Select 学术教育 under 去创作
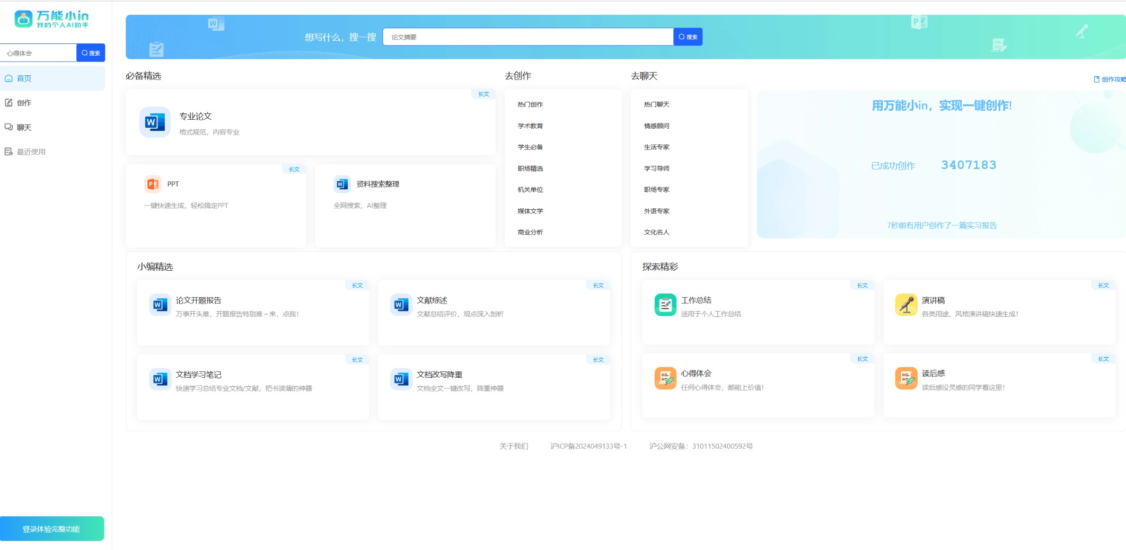The height and width of the screenshot is (550, 1126). [x=530, y=126]
